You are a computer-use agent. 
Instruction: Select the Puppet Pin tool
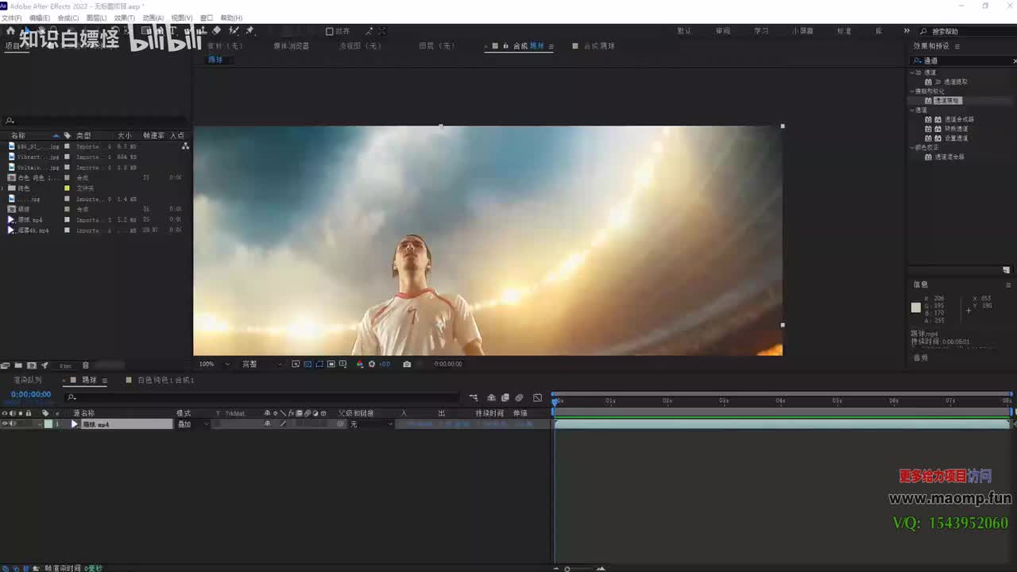click(249, 31)
